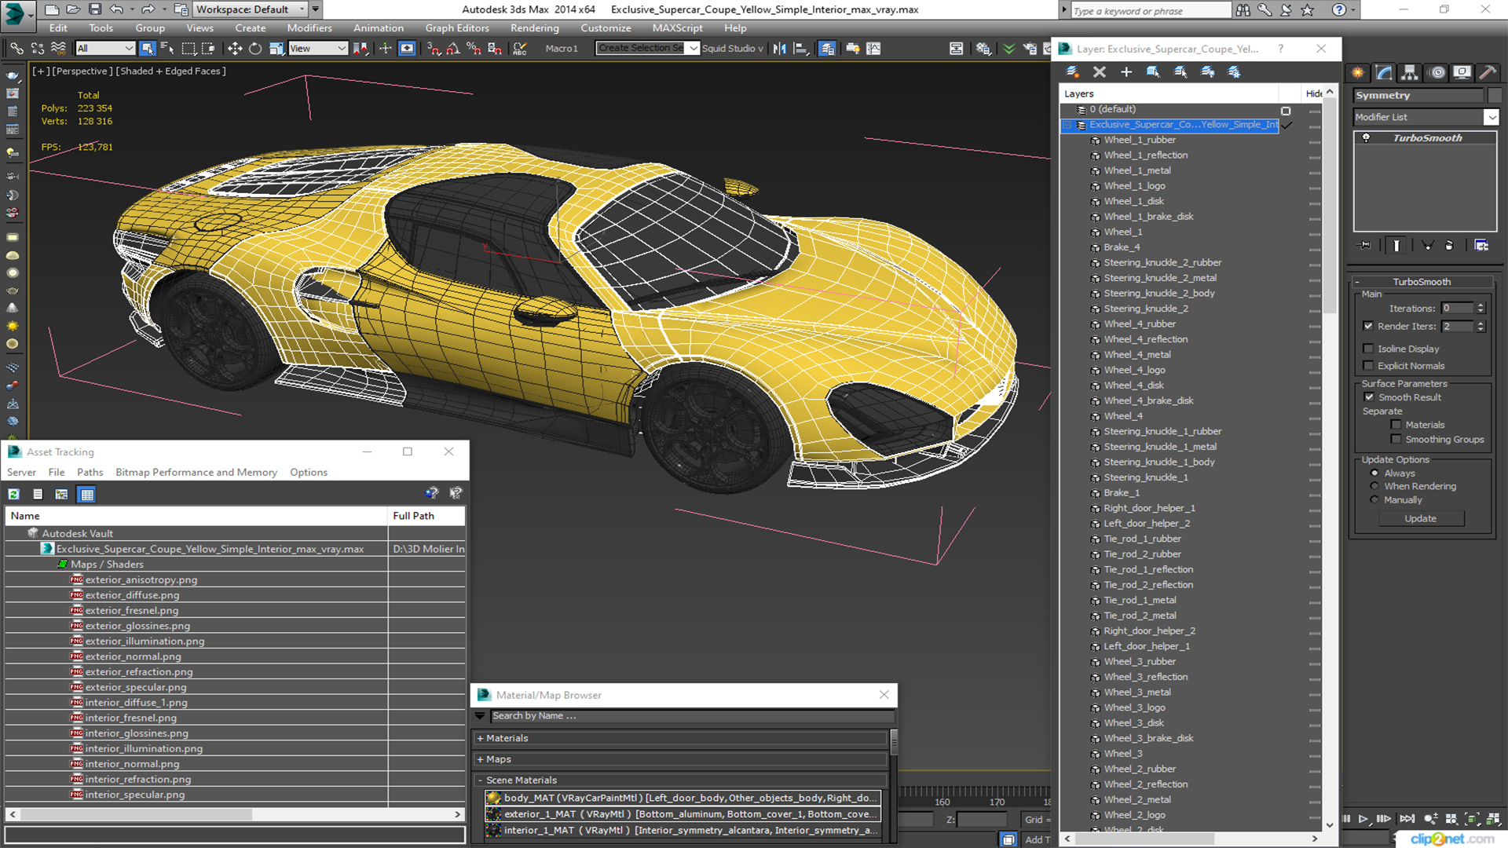Click Add Selected Objects plus icon in Layer dialog
Screen dimensions: 1508x848
tap(1126, 71)
